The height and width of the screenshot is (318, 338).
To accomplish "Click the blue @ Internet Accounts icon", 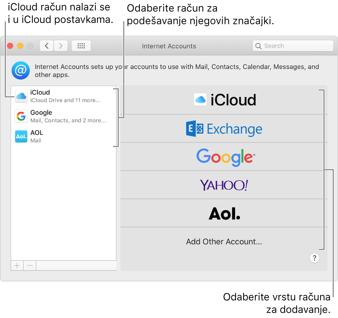I will pos(21,71).
